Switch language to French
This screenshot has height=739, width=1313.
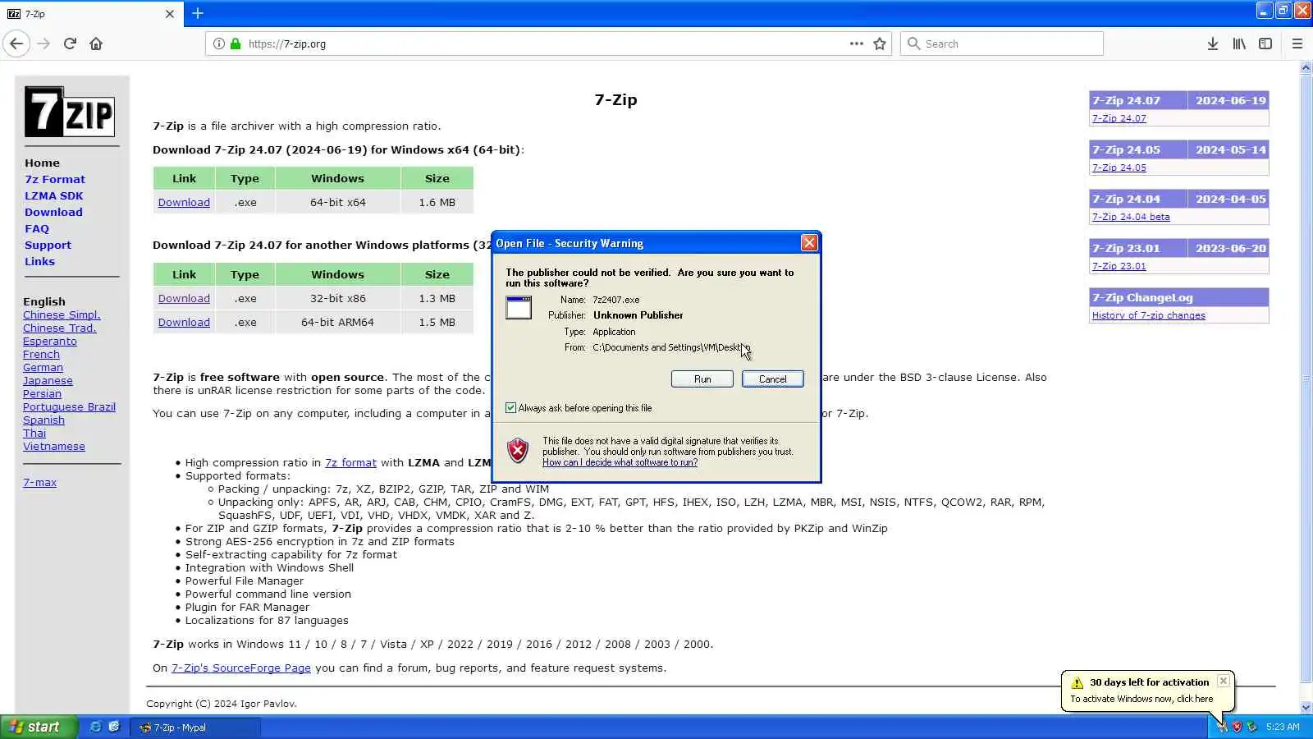41,354
